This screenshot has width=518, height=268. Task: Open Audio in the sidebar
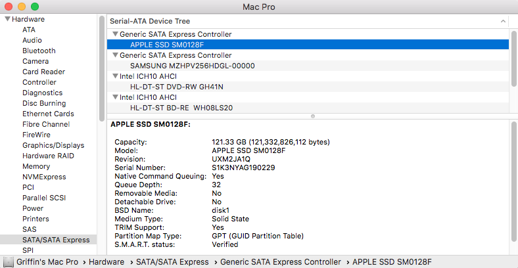point(32,40)
